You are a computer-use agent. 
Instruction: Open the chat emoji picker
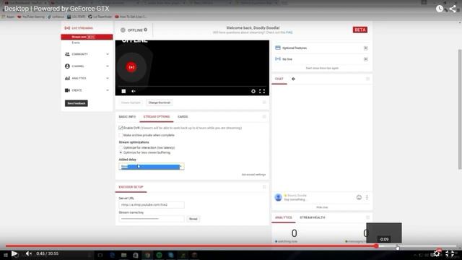tap(359, 197)
